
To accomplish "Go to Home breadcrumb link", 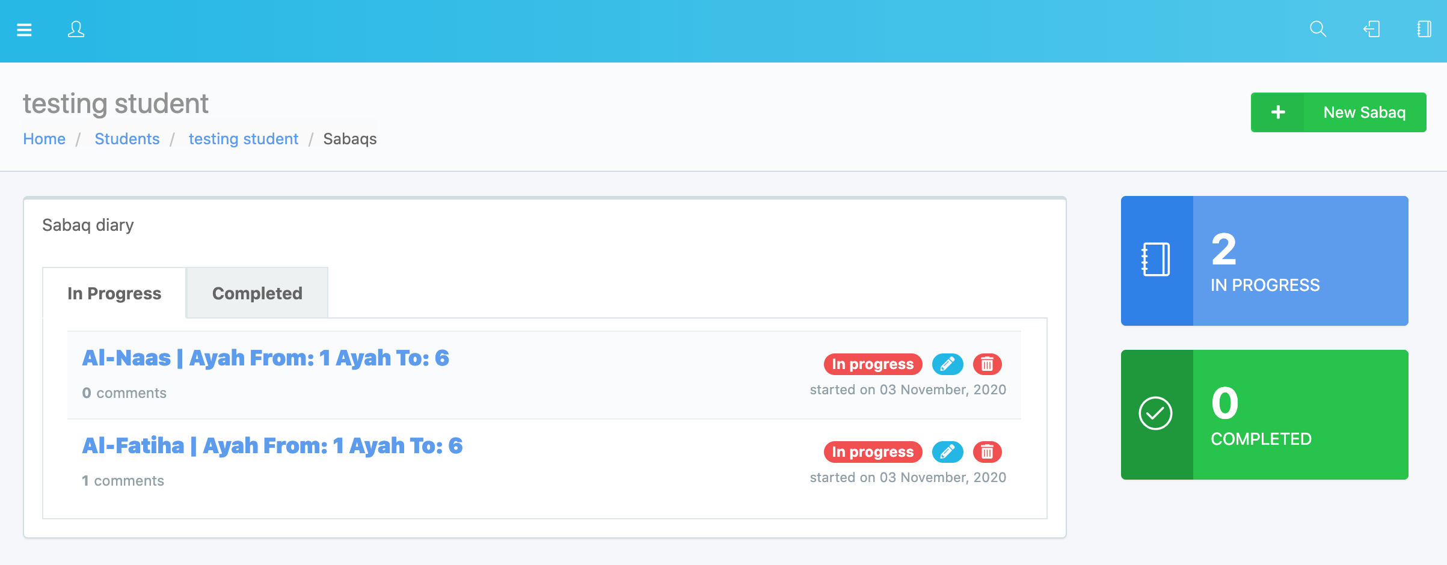I will (44, 139).
